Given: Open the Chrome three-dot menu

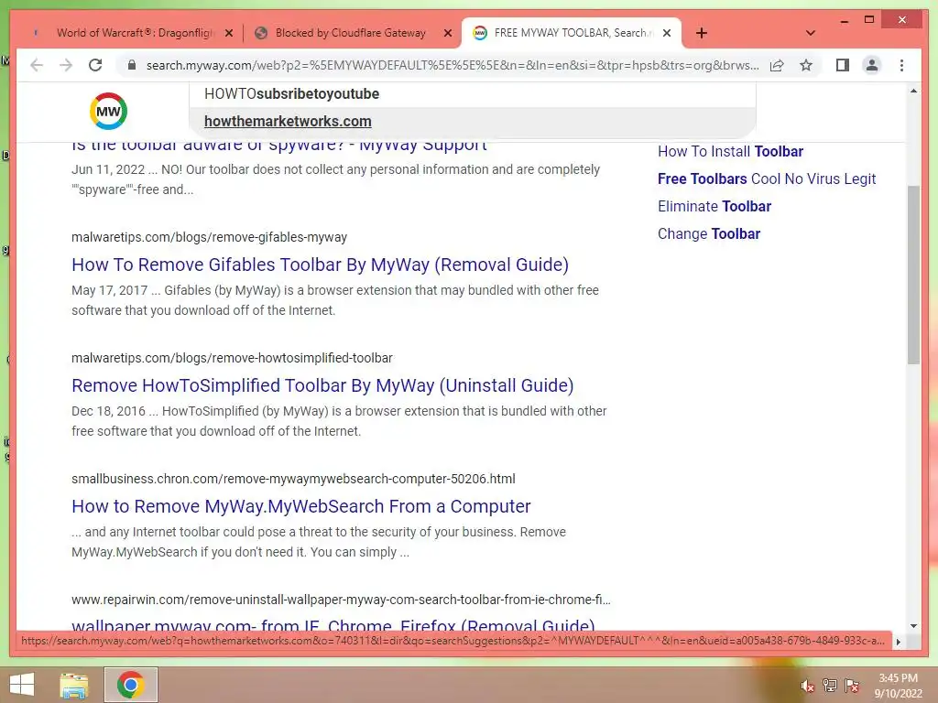Looking at the screenshot, I should (x=901, y=65).
